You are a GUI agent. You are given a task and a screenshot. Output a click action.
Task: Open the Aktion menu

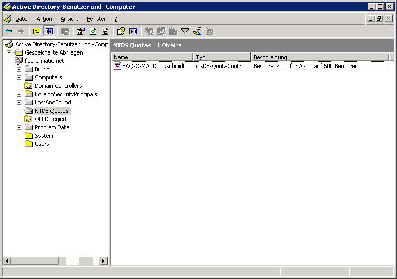point(44,19)
